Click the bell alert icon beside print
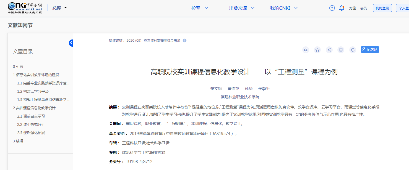The width and height of the screenshot is (409, 170). pos(353,50)
